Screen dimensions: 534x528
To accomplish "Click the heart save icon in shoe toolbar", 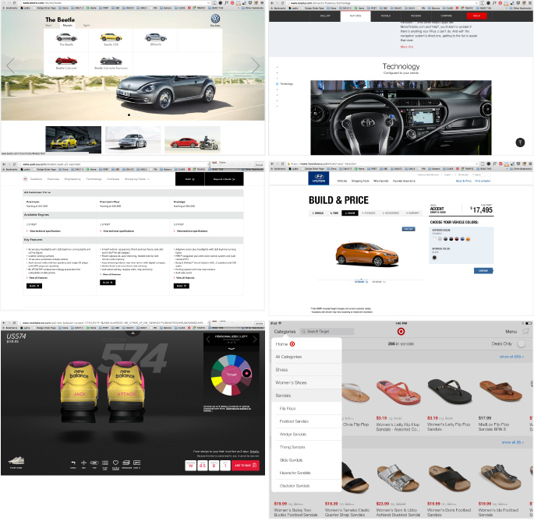I will (x=115, y=463).
